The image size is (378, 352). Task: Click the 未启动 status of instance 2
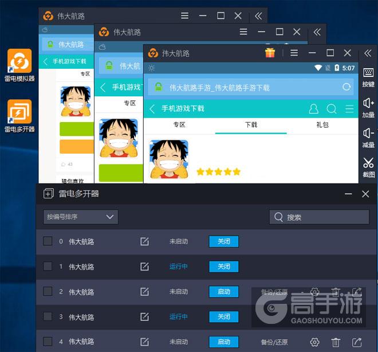[x=178, y=292]
